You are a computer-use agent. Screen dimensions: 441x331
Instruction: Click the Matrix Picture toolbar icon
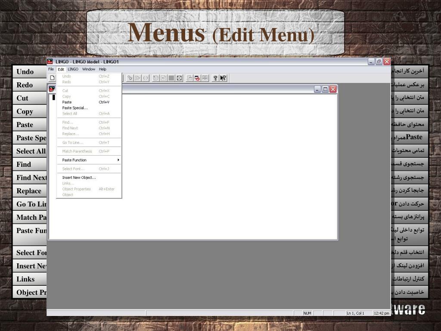click(x=171, y=78)
